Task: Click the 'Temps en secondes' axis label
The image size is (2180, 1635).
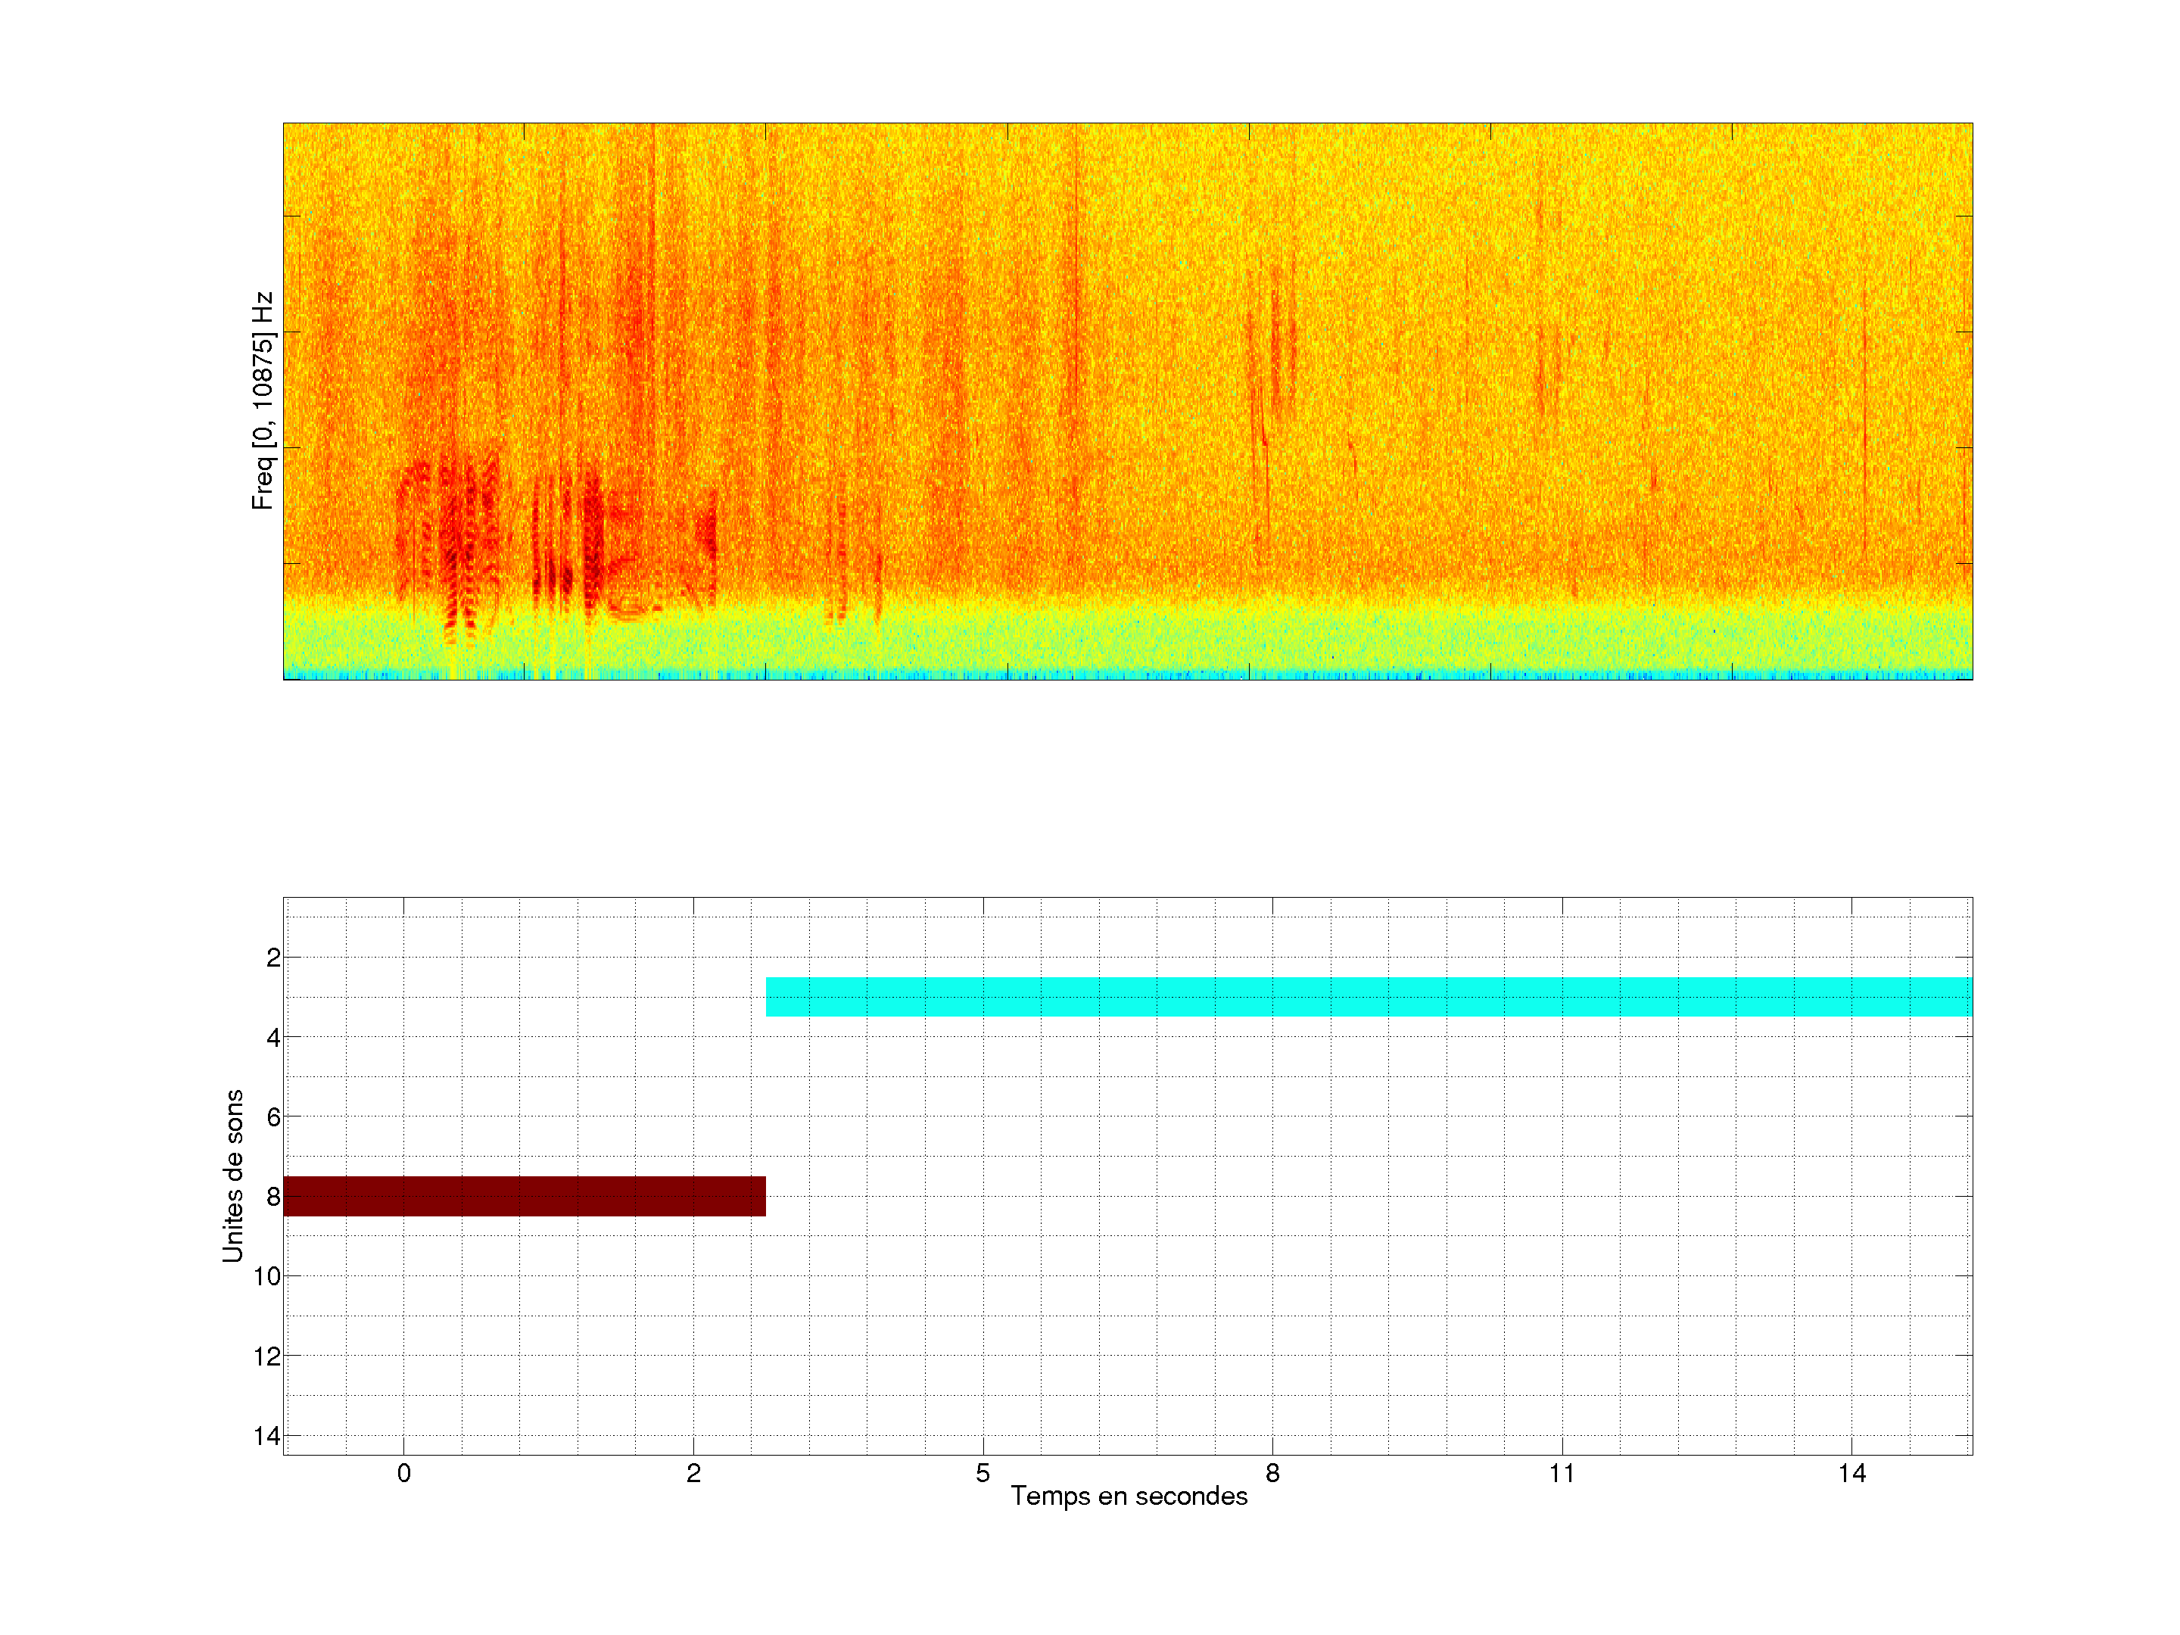Action: point(1129,1496)
